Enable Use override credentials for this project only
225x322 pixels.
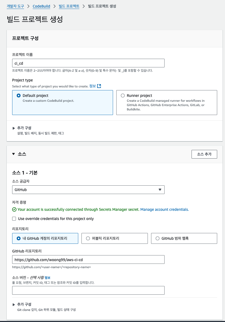pyautogui.click(x=14, y=219)
